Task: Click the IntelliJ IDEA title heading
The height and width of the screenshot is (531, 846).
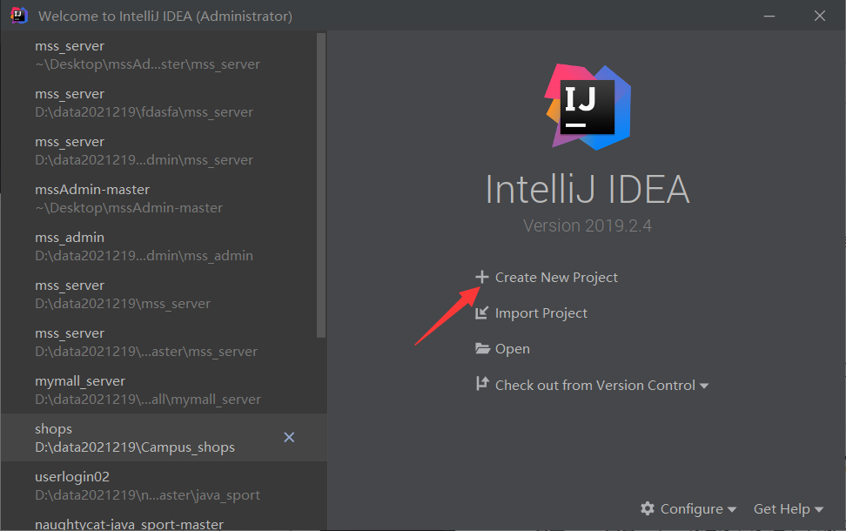Action: point(587,190)
